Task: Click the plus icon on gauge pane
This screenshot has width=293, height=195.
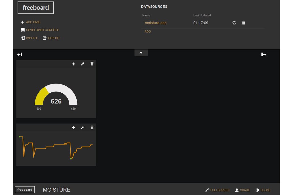Action: click(73, 64)
